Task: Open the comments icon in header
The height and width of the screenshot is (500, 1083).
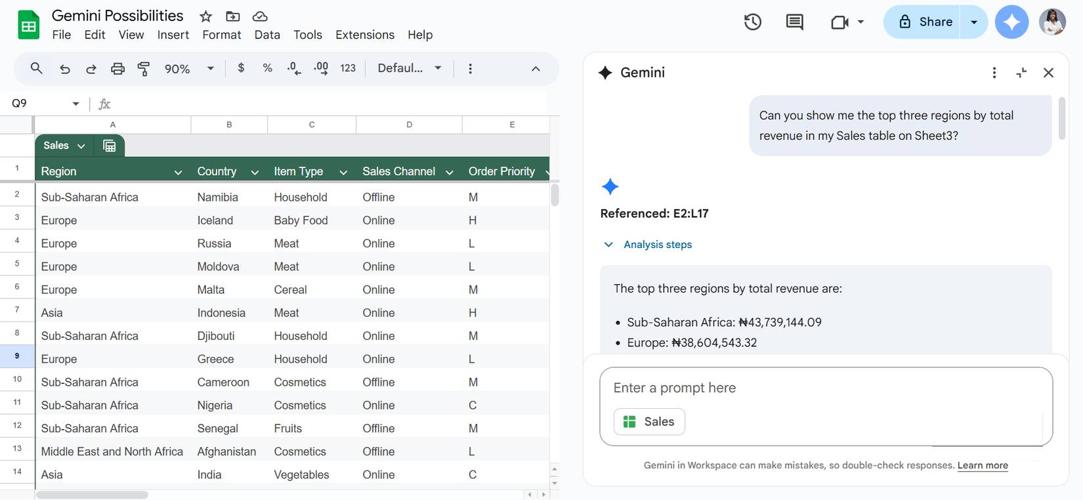Action: (794, 22)
